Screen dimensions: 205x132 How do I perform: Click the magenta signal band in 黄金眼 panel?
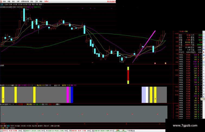[x=68, y=95]
